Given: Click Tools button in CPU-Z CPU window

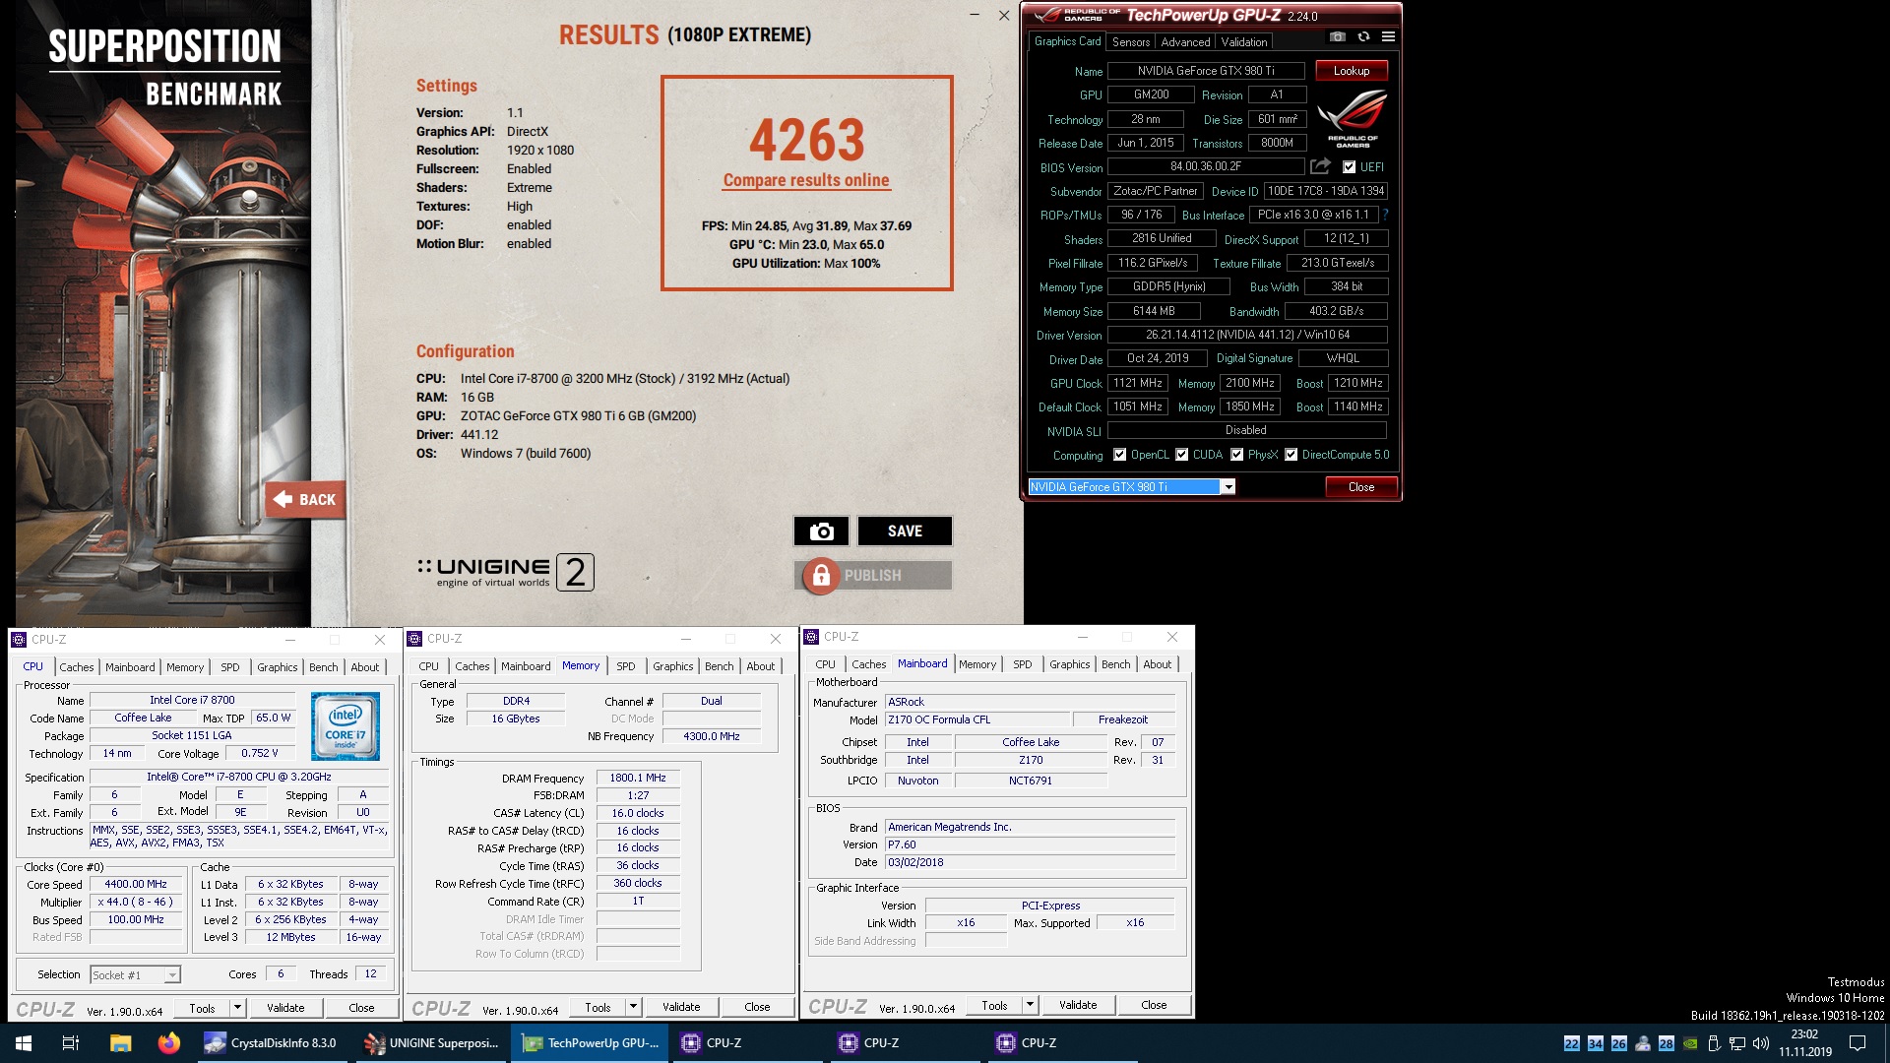Looking at the screenshot, I should [202, 1008].
